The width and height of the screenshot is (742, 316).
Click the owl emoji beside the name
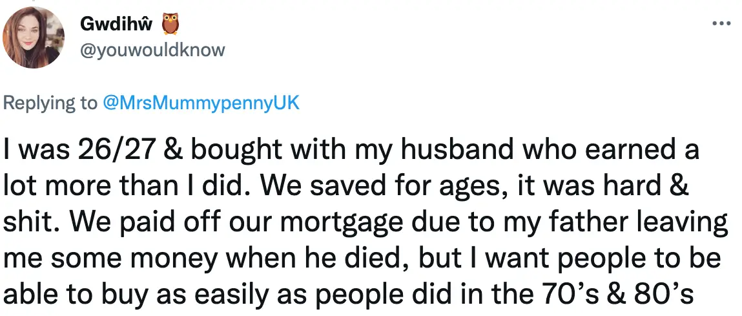[170, 25]
